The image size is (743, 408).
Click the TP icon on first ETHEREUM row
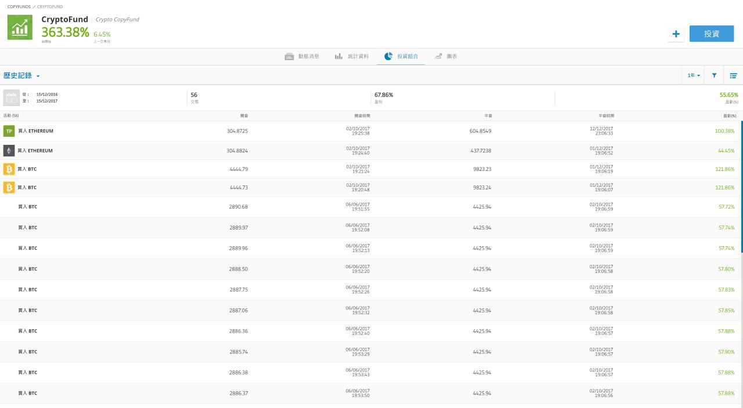pos(9,131)
